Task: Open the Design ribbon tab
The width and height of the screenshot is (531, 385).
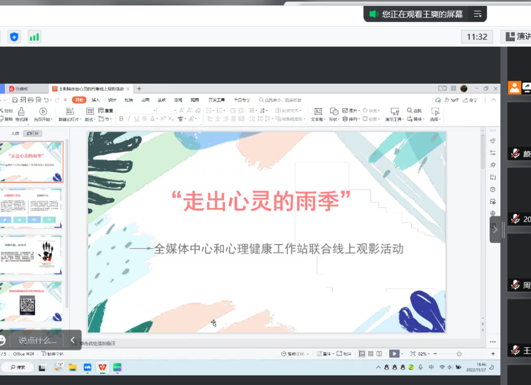Action: point(112,100)
